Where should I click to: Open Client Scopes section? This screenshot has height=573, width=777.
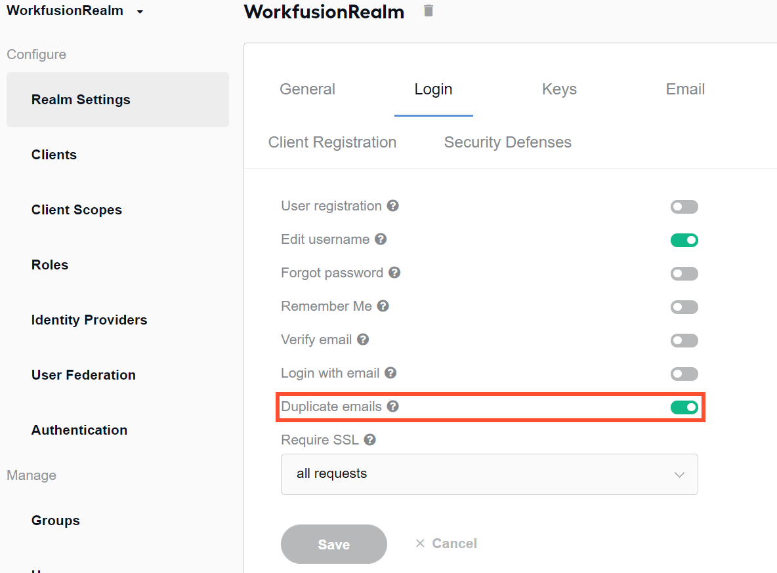pyautogui.click(x=77, y=210)
